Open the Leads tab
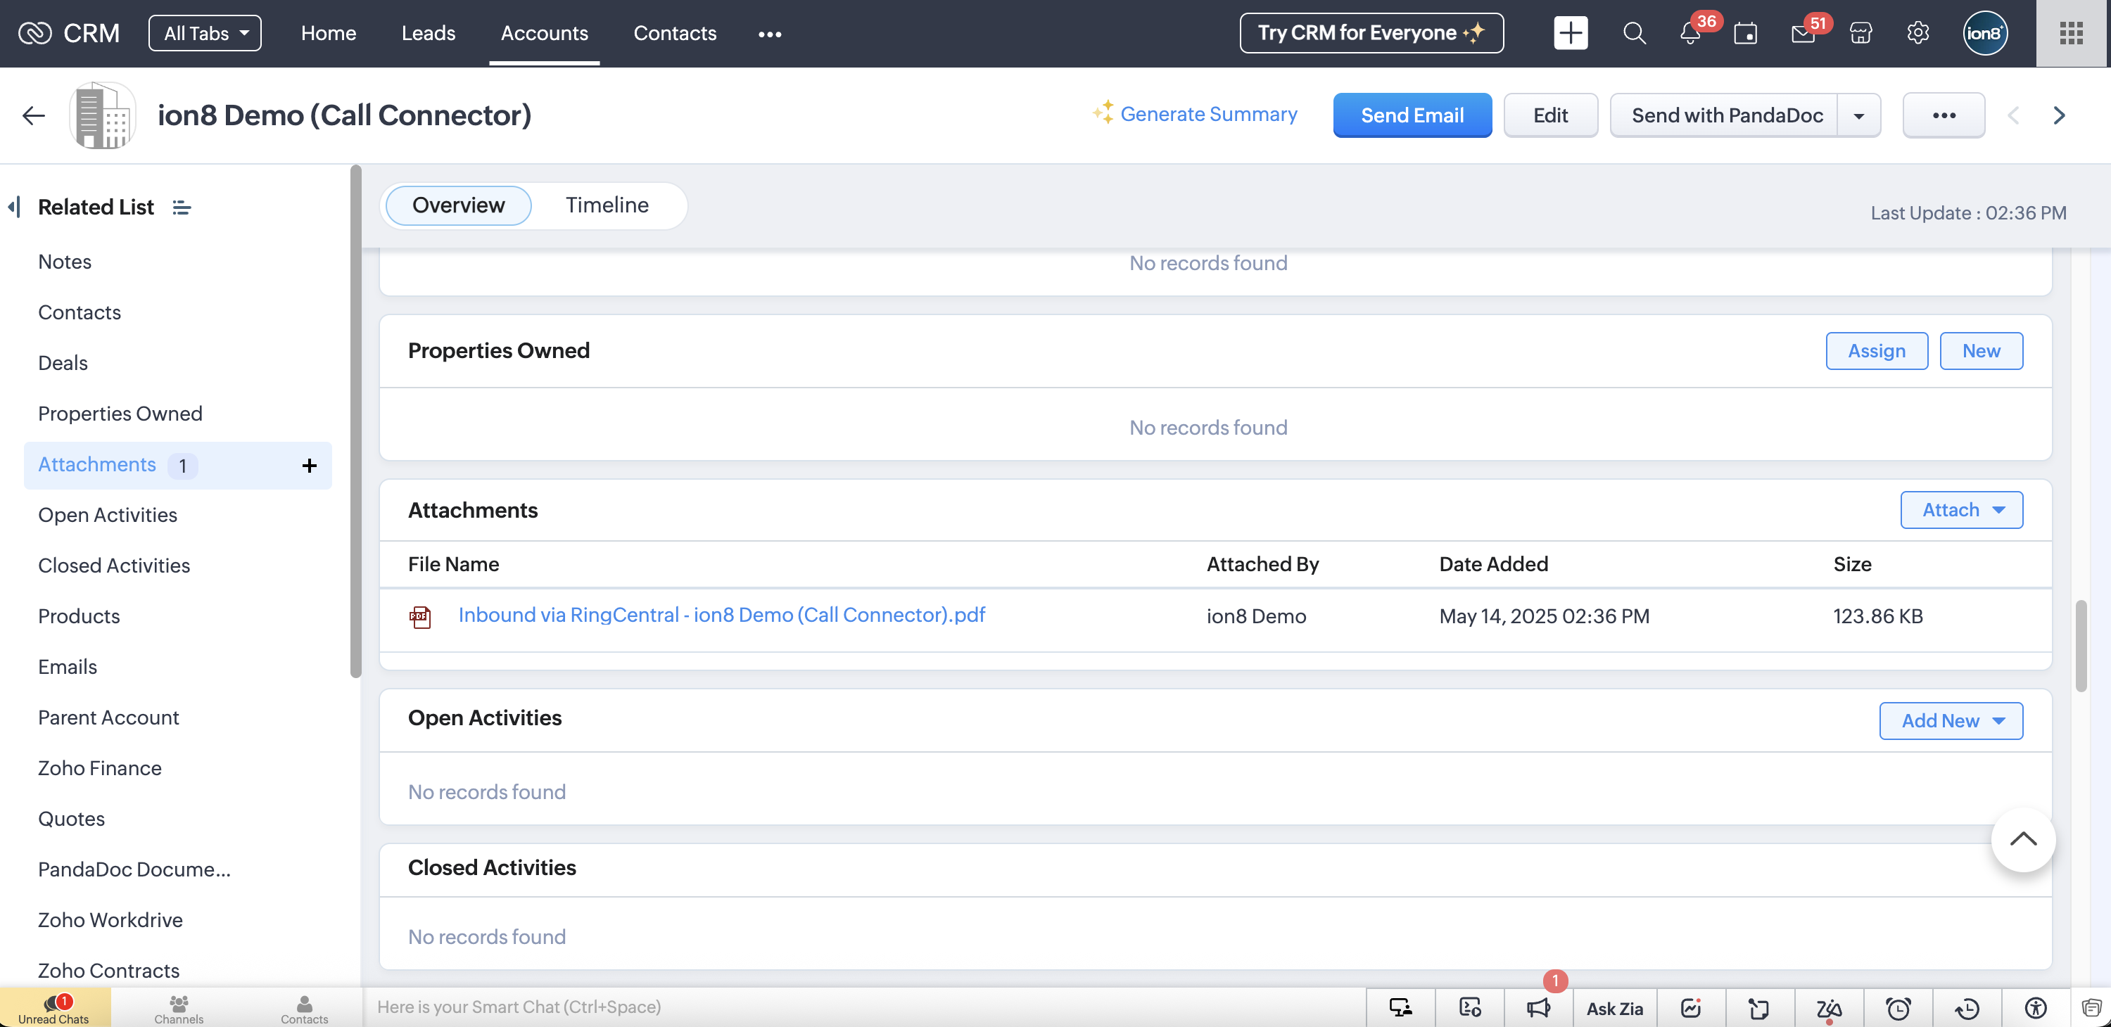 click(428, 33)
